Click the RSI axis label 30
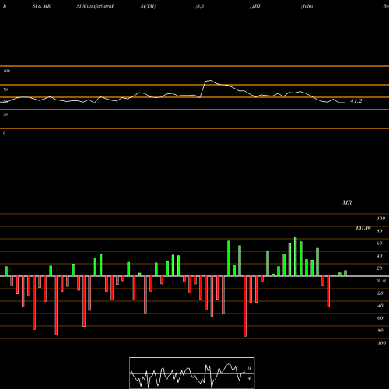This screenshot has width=389, height=389. pyautogui.click(x=5, y=114)
